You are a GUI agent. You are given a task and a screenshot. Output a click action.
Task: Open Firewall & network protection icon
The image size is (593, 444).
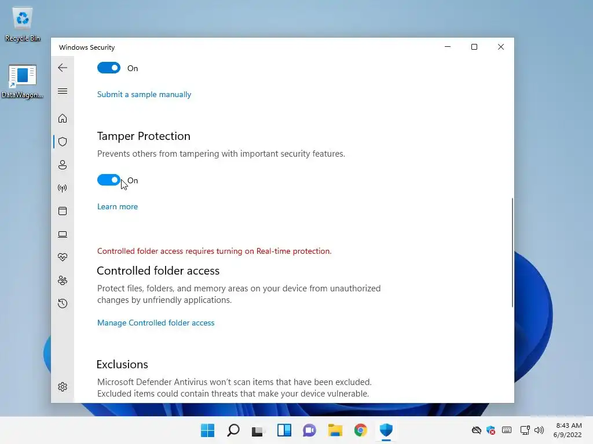pyautogui.click(x=63, y=188)
